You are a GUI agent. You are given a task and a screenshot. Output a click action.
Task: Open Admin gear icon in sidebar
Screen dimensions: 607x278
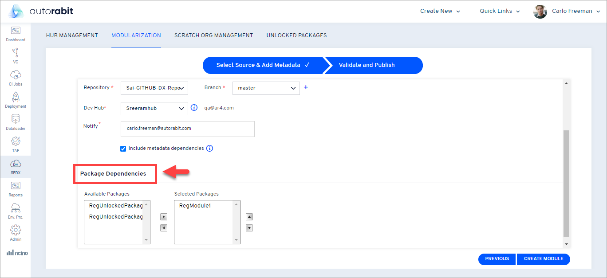coord(16,231)
